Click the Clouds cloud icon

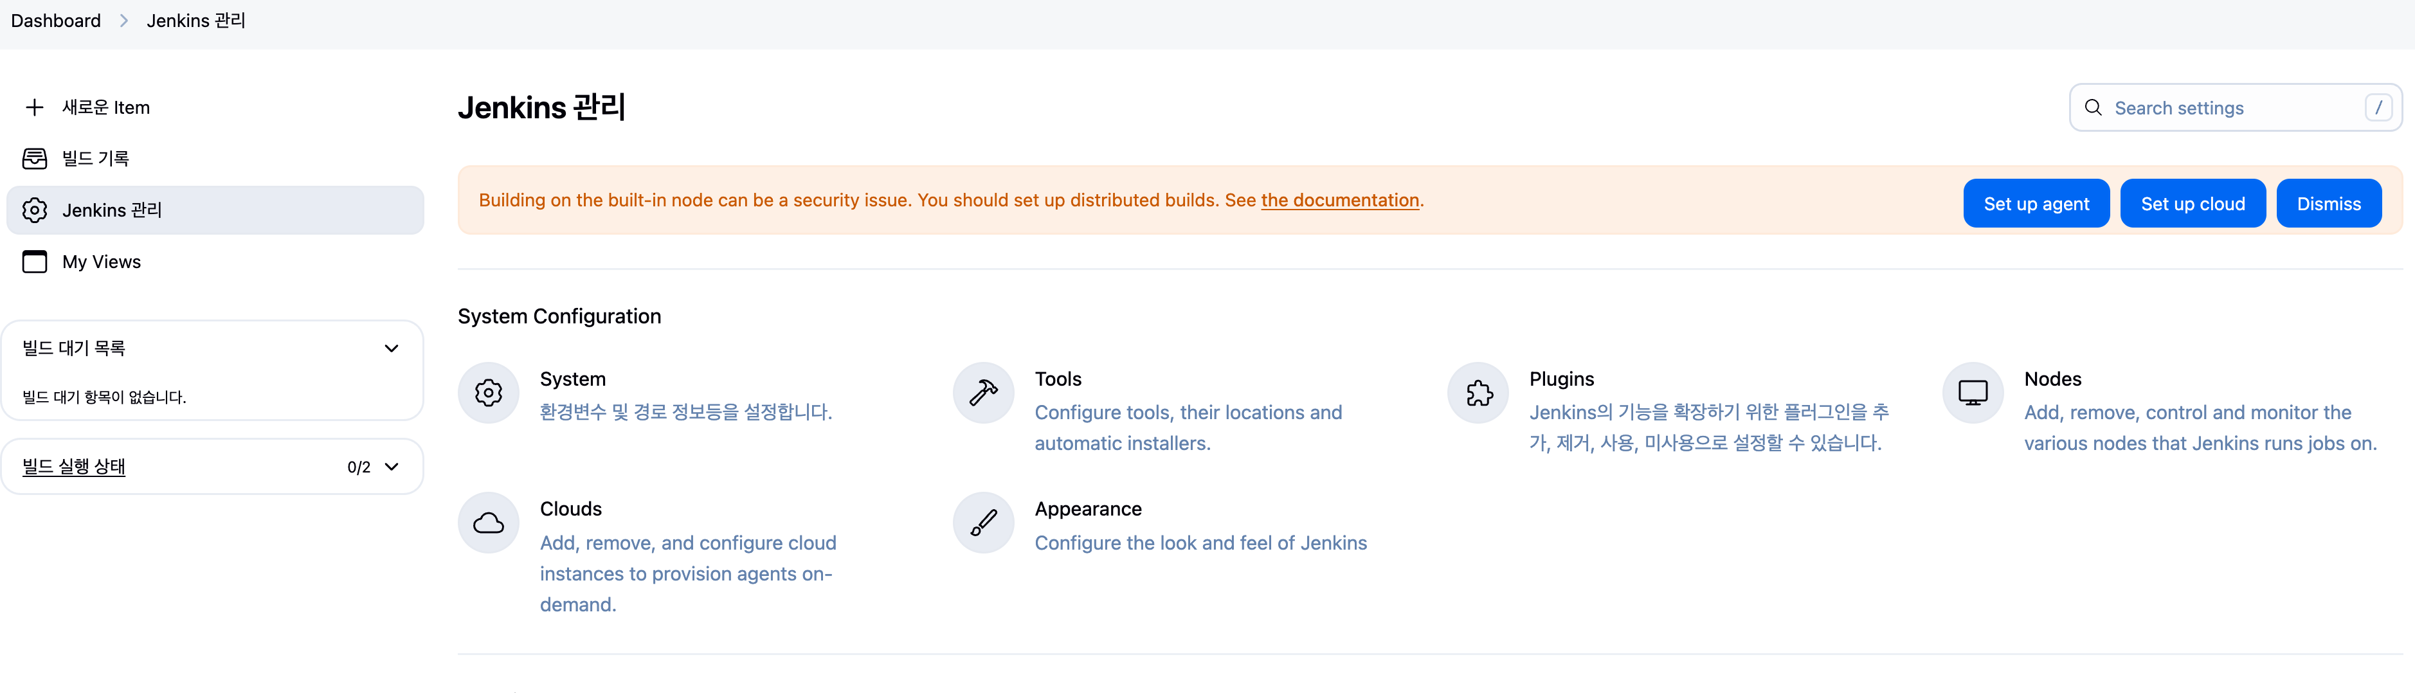pyautogui.click(x=489, y=523)
